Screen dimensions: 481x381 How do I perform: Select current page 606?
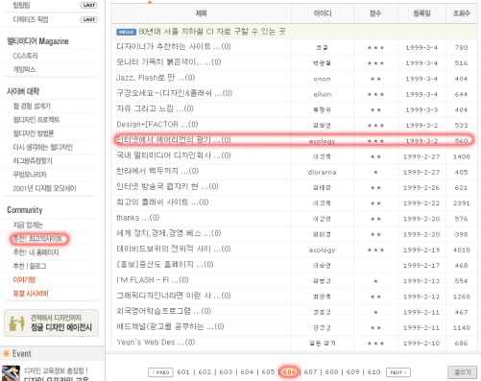tap(289, 372)
